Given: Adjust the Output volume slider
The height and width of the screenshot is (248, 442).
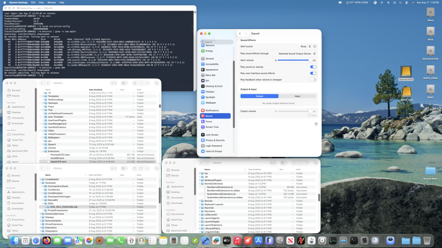Looking at the screenshot, I should click(294, 111).
